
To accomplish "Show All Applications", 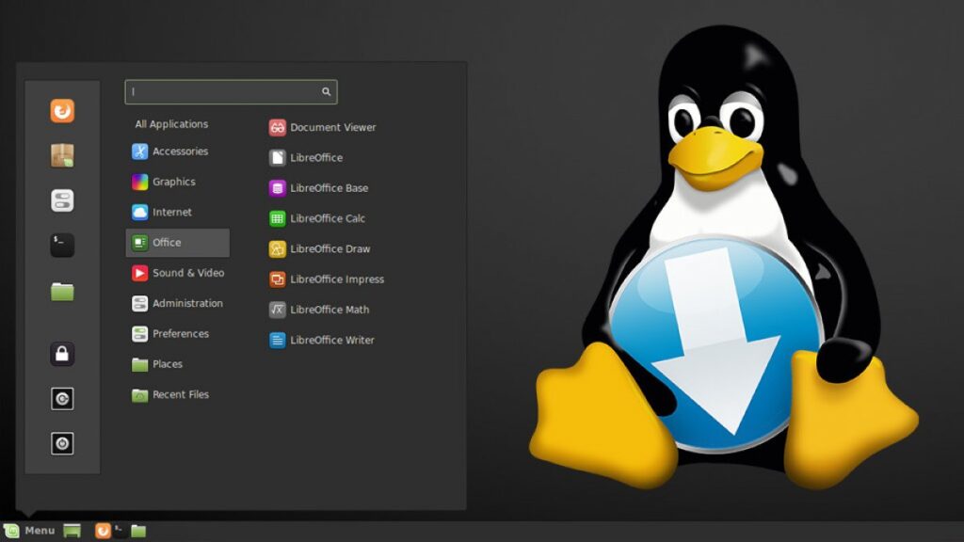I will [172, 123].
